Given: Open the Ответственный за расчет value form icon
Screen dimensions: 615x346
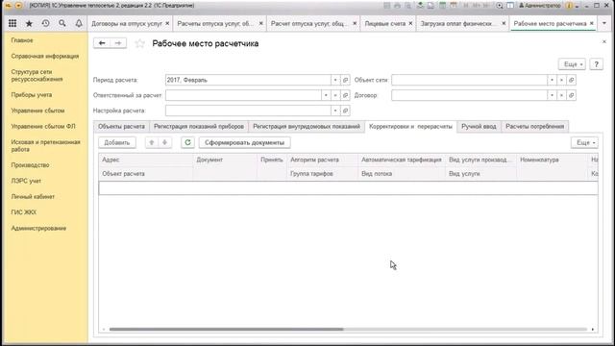Looking at the screenshot, I should pyautogui.click(x=345, y=95).
